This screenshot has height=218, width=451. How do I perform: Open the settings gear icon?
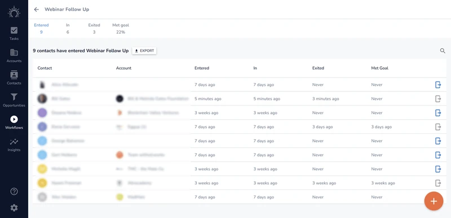point(14,208)
